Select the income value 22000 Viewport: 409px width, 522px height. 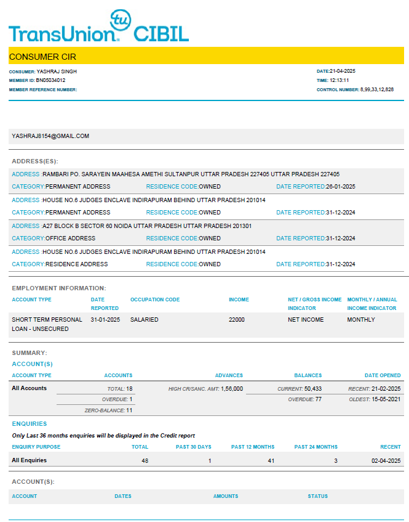coord(237,320)
